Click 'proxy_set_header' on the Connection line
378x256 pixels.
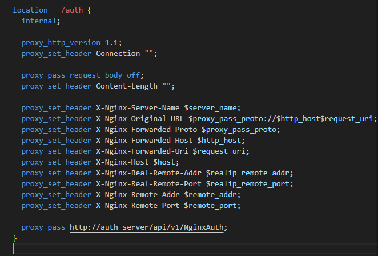point(57,54)
